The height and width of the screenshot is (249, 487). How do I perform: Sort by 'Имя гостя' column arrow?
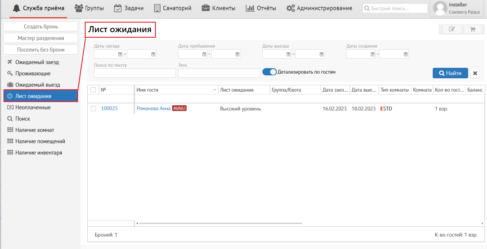point(214,90)
